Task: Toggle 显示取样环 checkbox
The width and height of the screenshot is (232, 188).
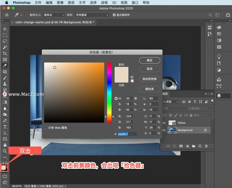Action: tap(114, 15)
